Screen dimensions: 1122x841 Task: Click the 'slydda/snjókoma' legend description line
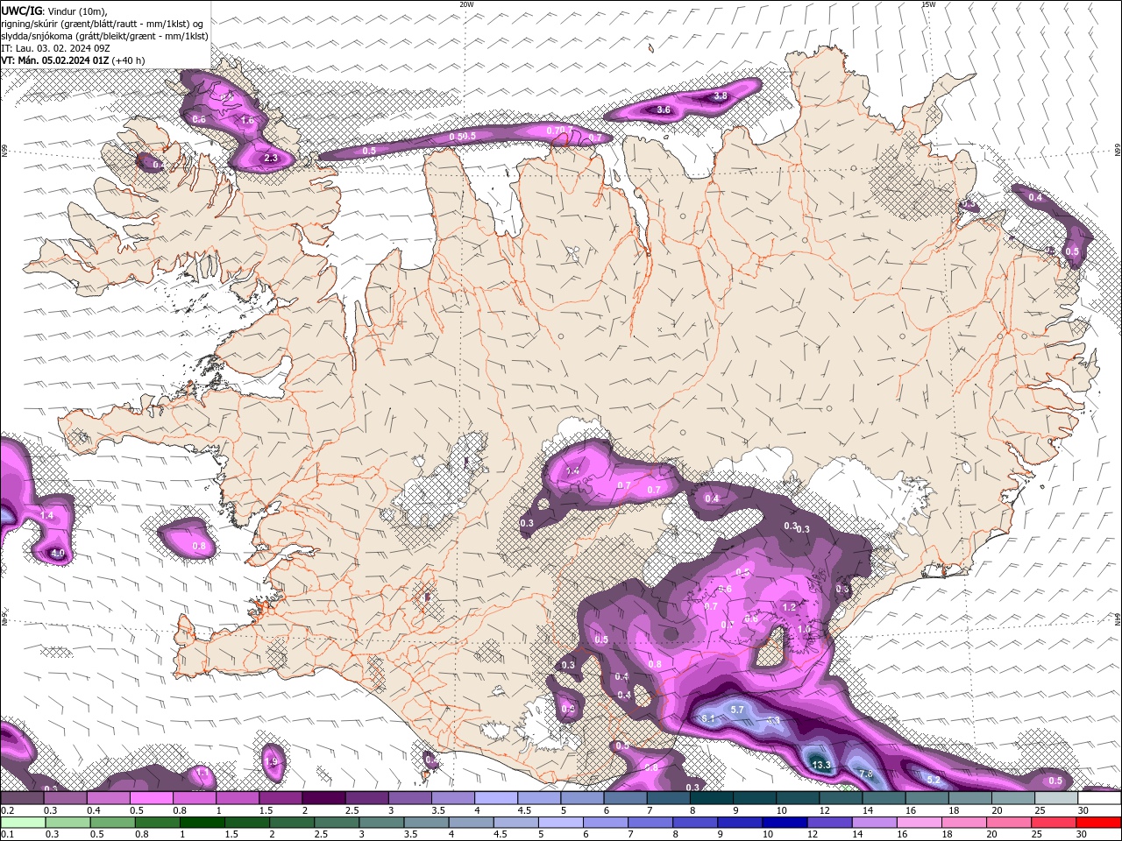(x=104, y=36)
